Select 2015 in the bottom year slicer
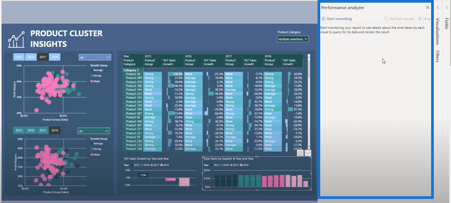451x203 pixels. 19,130
